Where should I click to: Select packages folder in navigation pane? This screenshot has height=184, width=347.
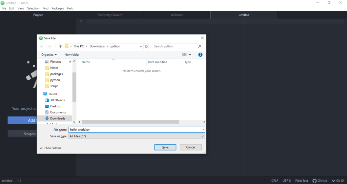57,74
